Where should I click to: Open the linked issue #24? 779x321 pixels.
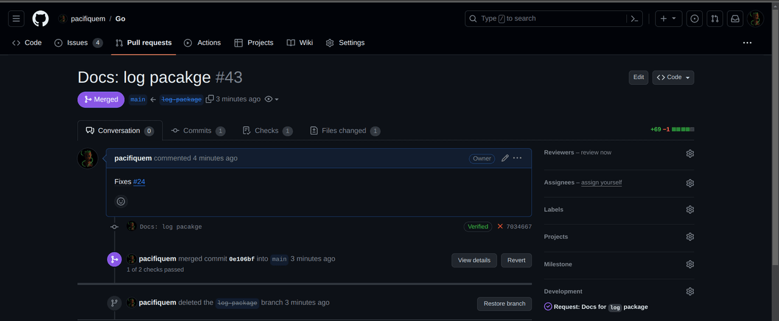139,182
